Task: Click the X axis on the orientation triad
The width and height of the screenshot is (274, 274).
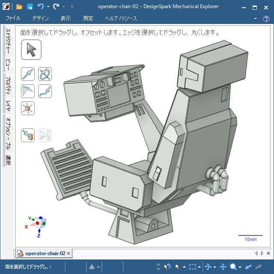Action: pyautogui.click(x=26, y=227)
